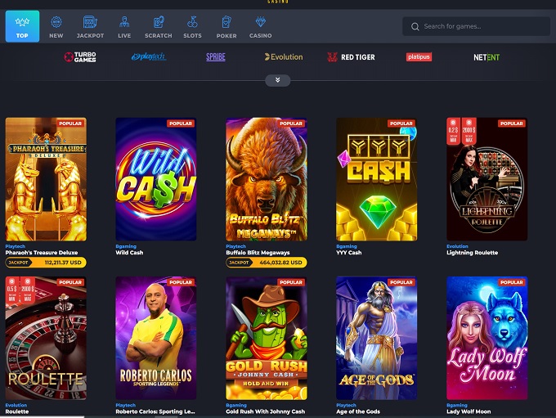556x418 pixels.
Task: Filter by Evolution provider logo
Action: 283,57
